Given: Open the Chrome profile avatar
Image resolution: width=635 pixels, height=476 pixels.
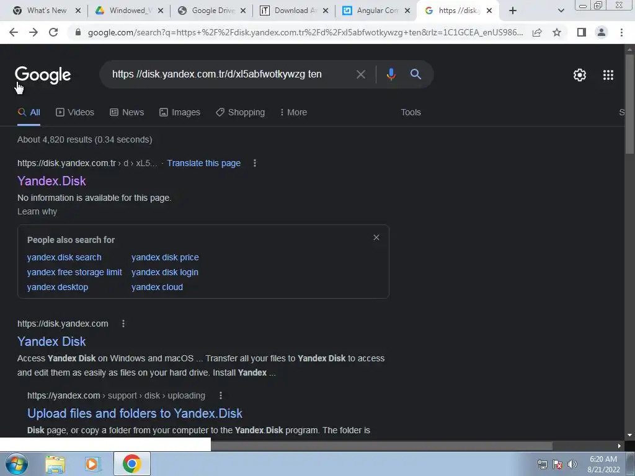Looking at the screenshot, I should tap(602, 32).
